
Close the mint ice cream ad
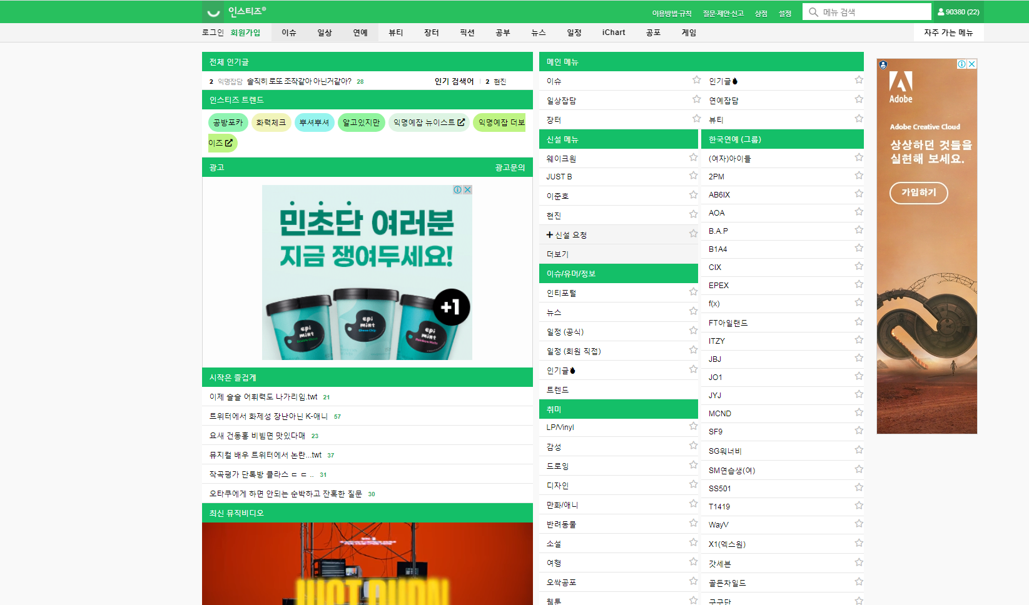pos(467,190)
